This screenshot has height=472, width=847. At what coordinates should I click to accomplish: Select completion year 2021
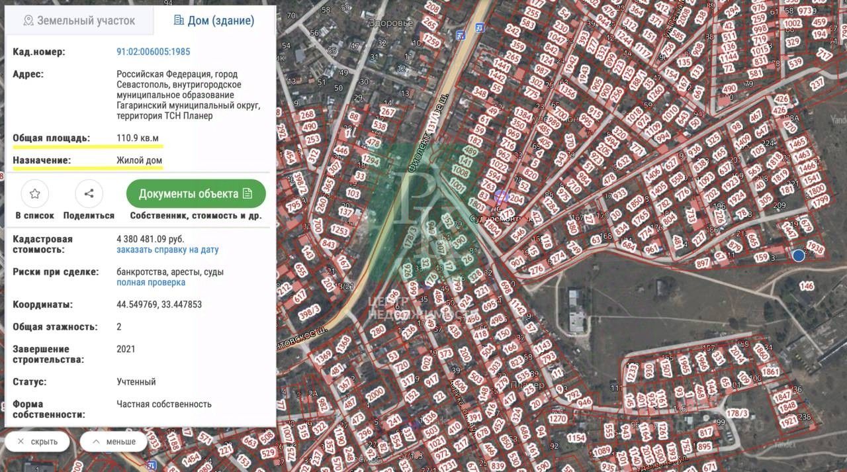pos(126,349)
